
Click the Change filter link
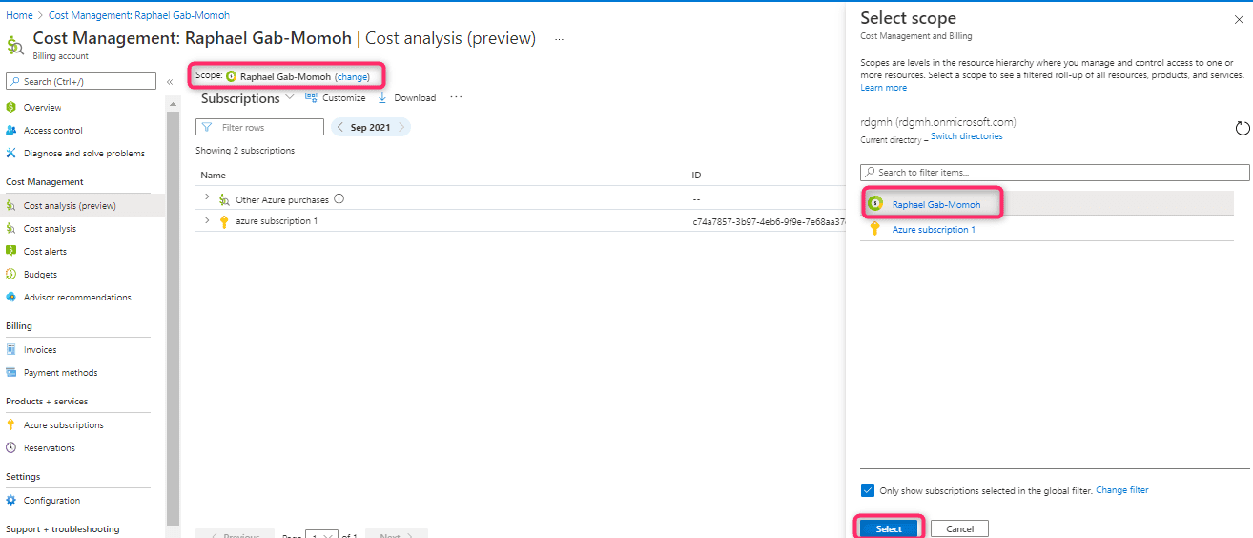click(x=1122, y=490)
